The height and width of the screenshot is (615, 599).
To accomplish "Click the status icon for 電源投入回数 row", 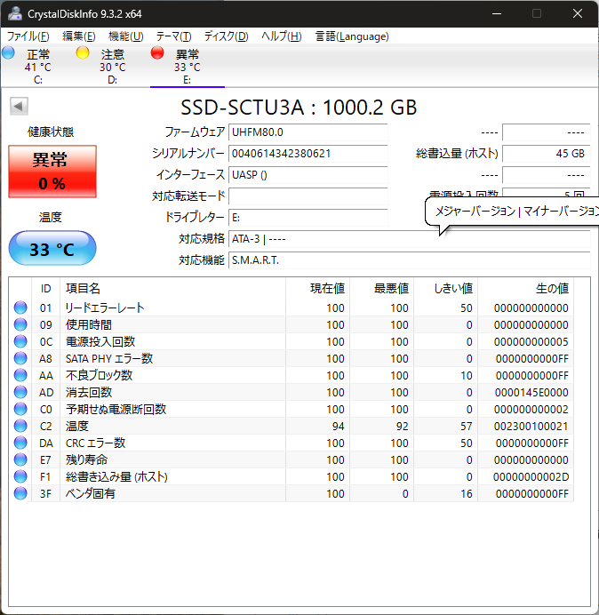I will tap(20, 341).
